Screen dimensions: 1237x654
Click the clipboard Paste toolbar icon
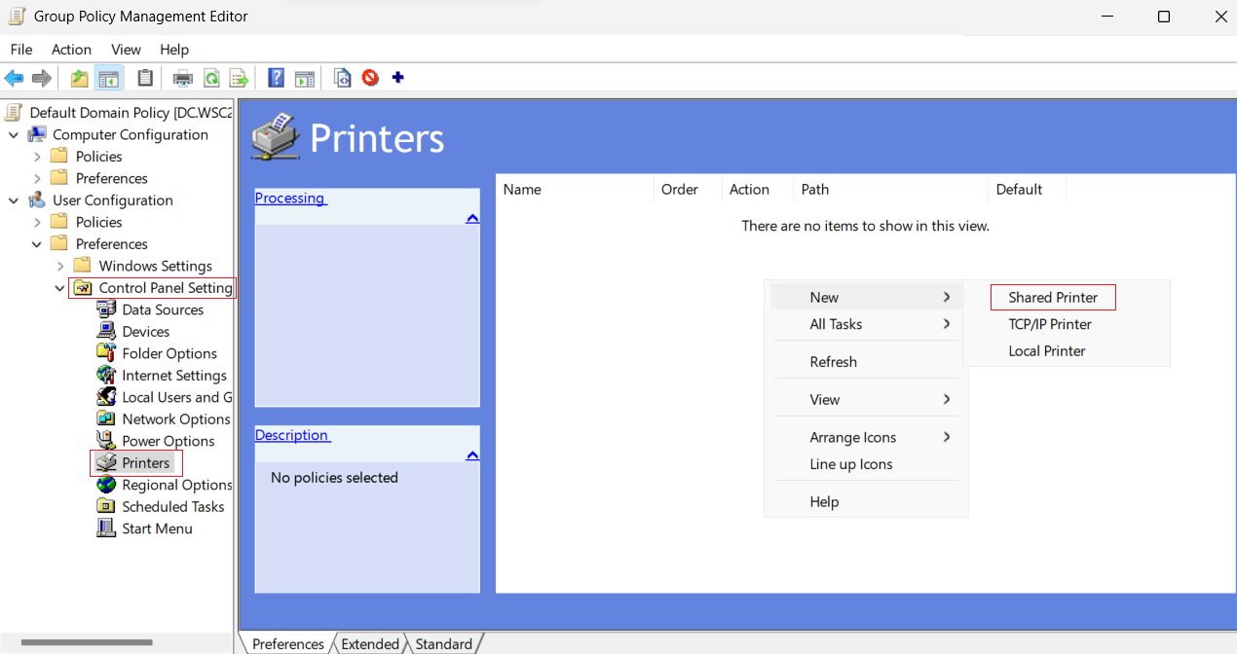[145, 78]
